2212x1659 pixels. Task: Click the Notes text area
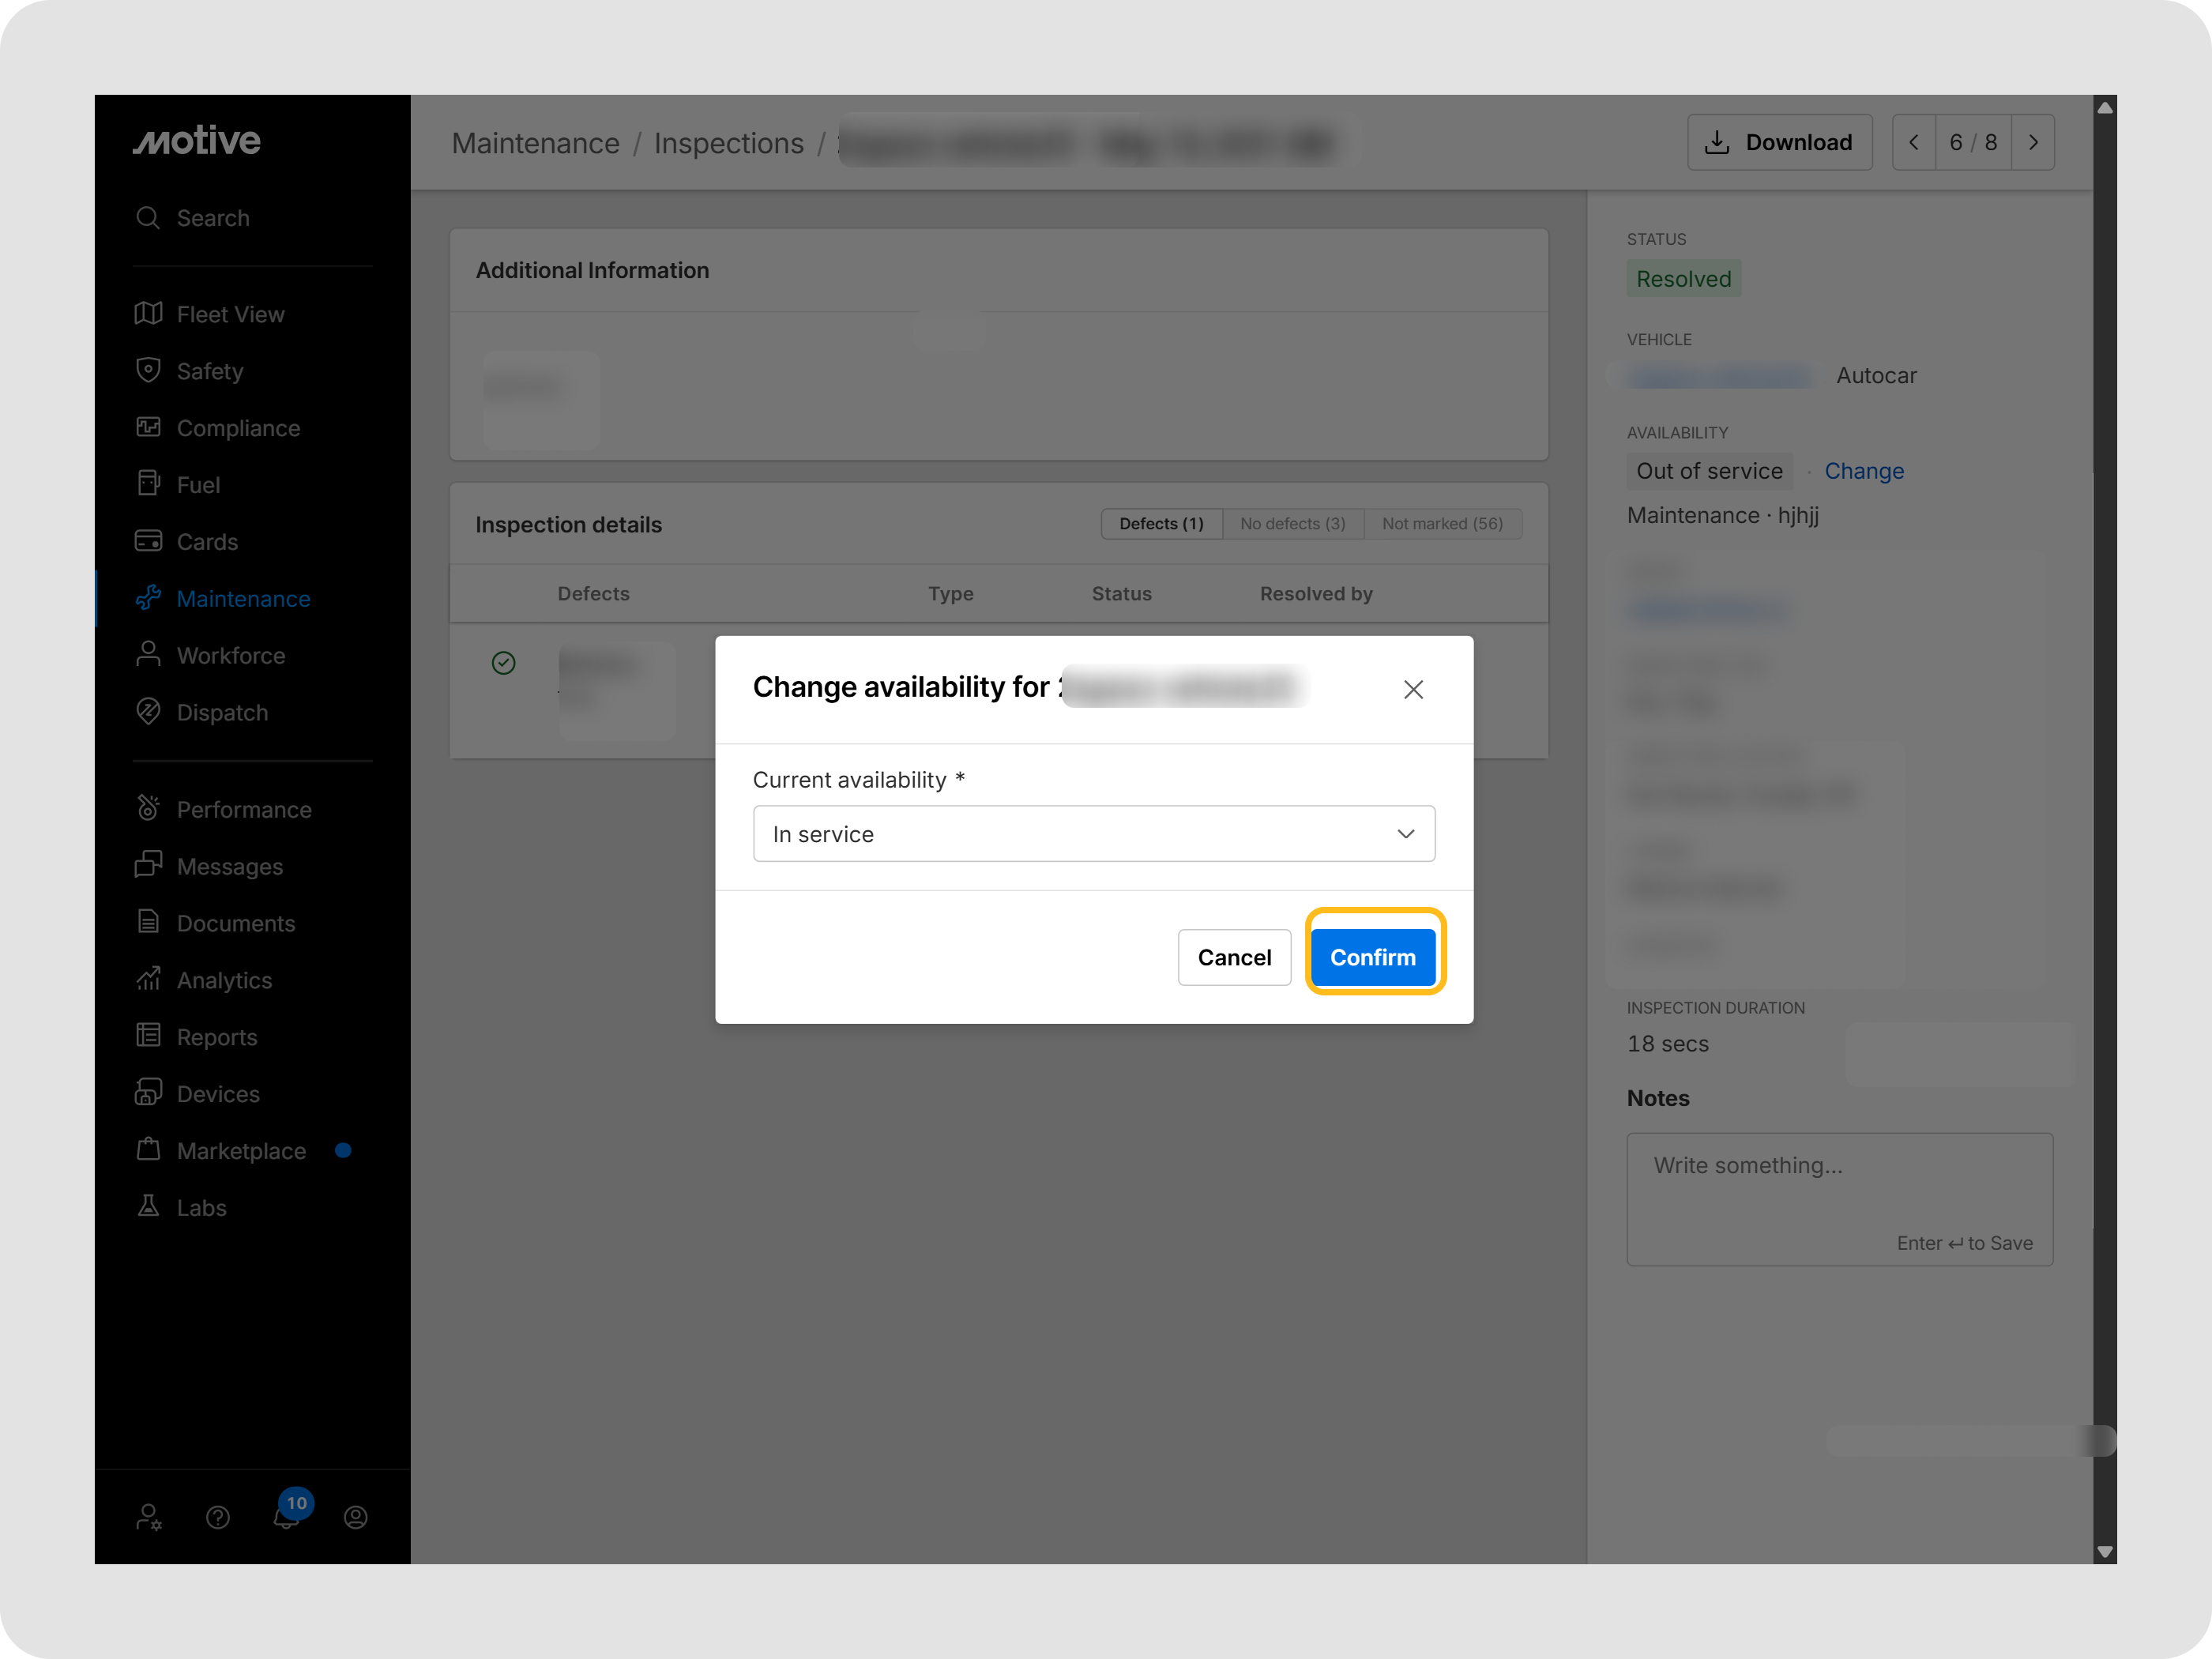tap(1840, 1199)
